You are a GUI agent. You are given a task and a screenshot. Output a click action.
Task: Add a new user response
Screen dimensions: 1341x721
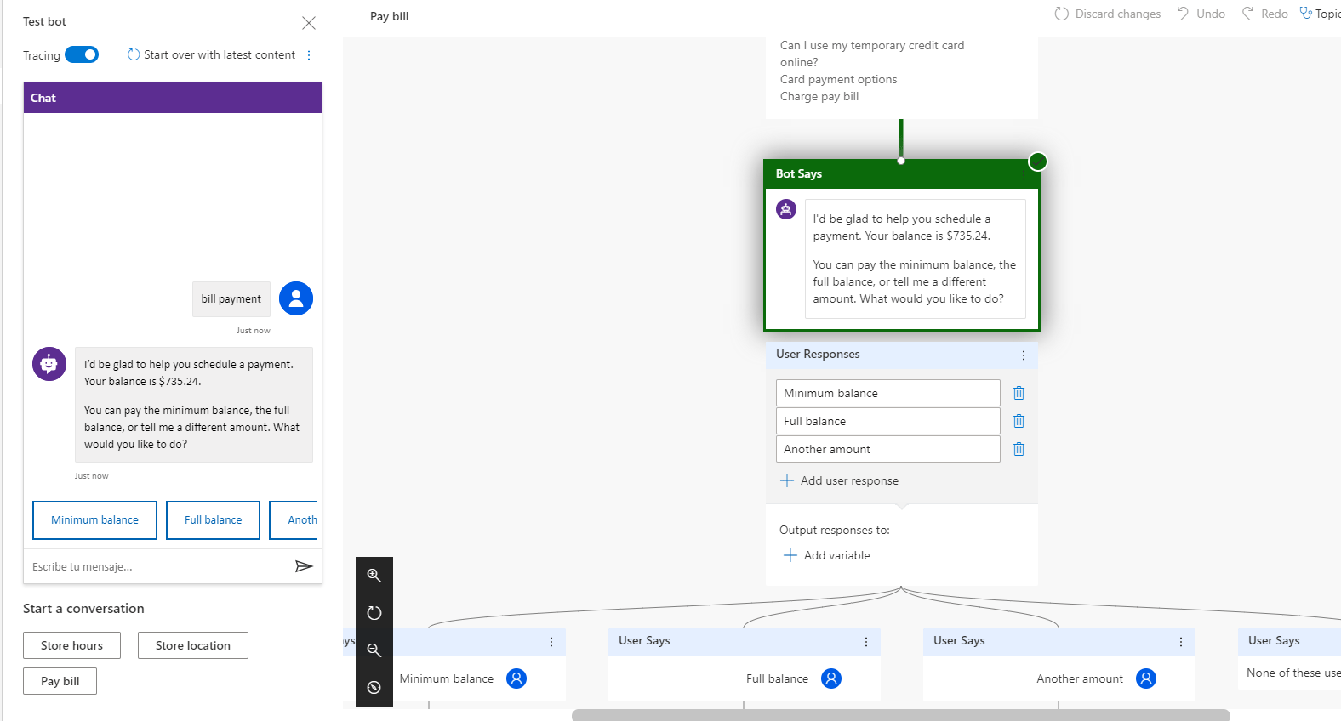[x=839, y=480]
